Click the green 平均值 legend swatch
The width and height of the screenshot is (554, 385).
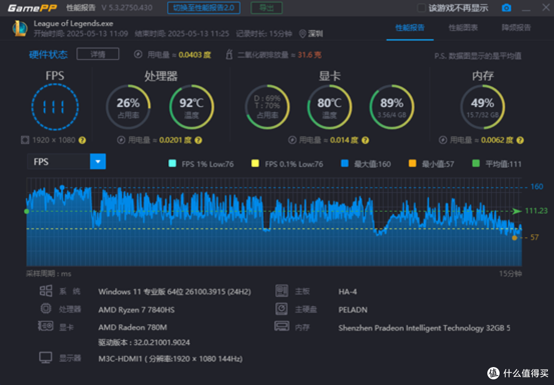(x=476, y=163)
